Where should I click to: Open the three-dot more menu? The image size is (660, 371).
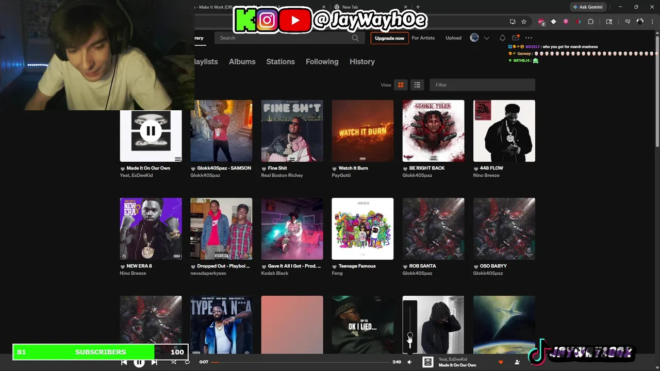pos(529,38)
